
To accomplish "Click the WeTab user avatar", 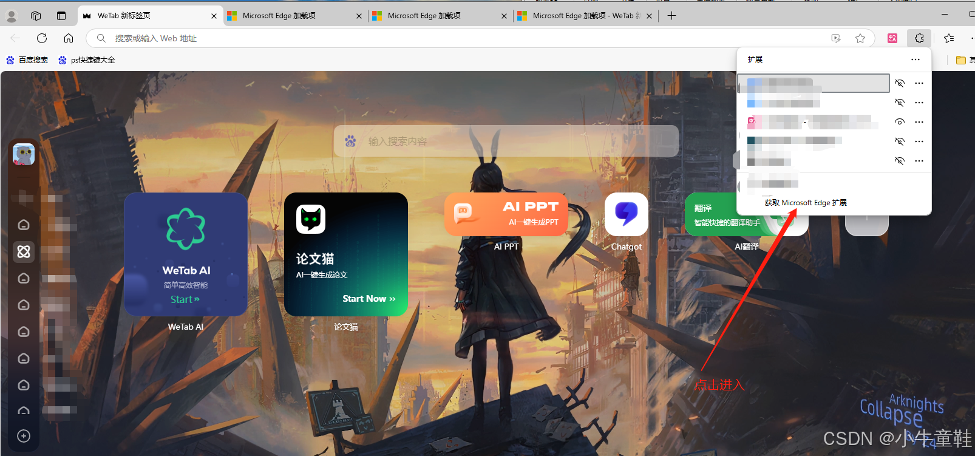I will click(24, 154).
